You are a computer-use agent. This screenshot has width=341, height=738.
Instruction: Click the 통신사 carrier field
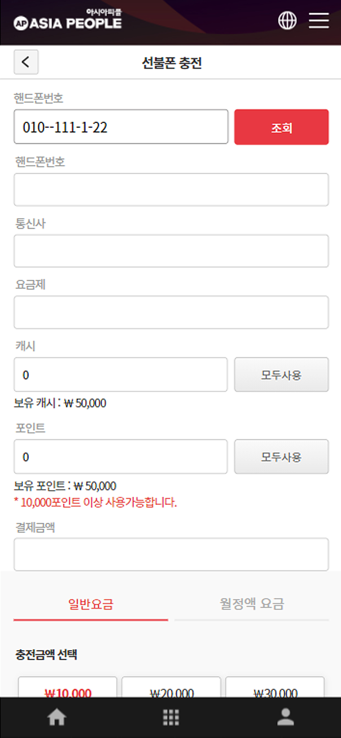click(x=171, y=251)
